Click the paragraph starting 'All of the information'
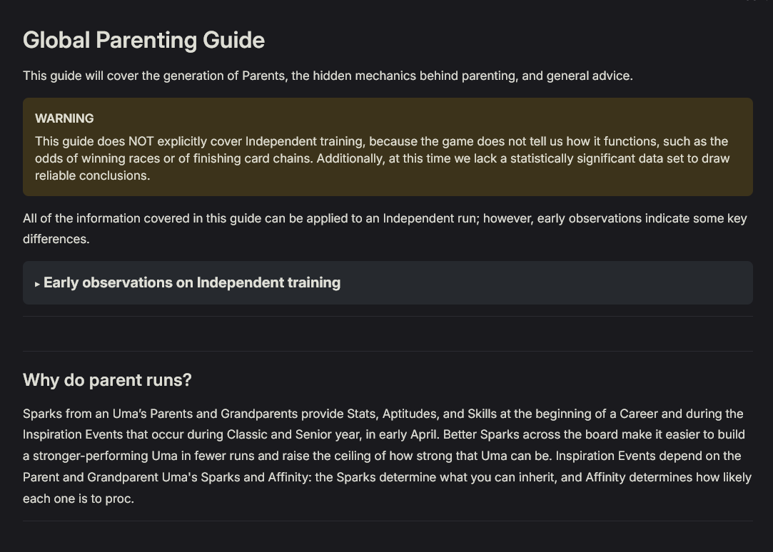This screenshot has height=552, width=773. click(385, 228)
